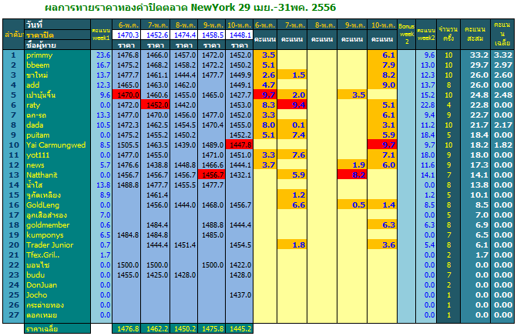517x336 pixels.
Task: Click the 'news' name cell
Action: 58,165
